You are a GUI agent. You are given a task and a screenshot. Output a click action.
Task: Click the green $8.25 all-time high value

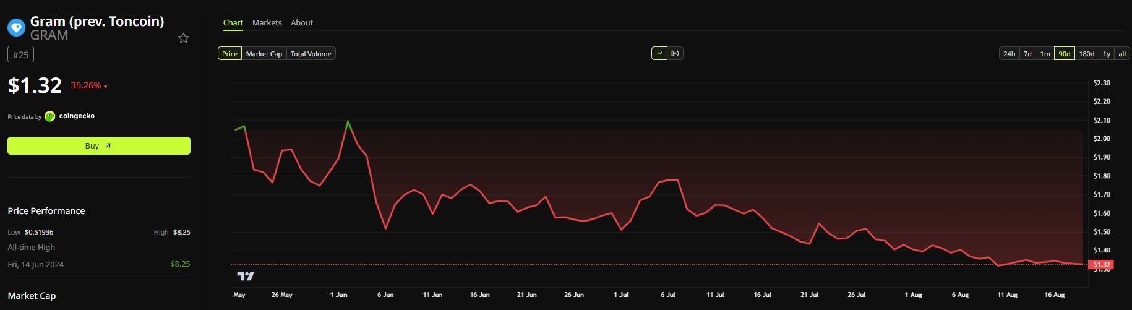[x=181, y=264]
